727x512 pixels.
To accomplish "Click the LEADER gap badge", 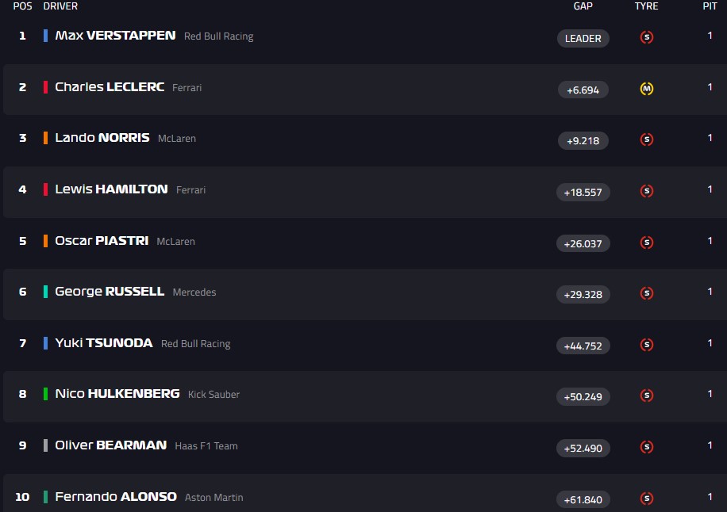I will pyautogui.click(x=583, y=38).
